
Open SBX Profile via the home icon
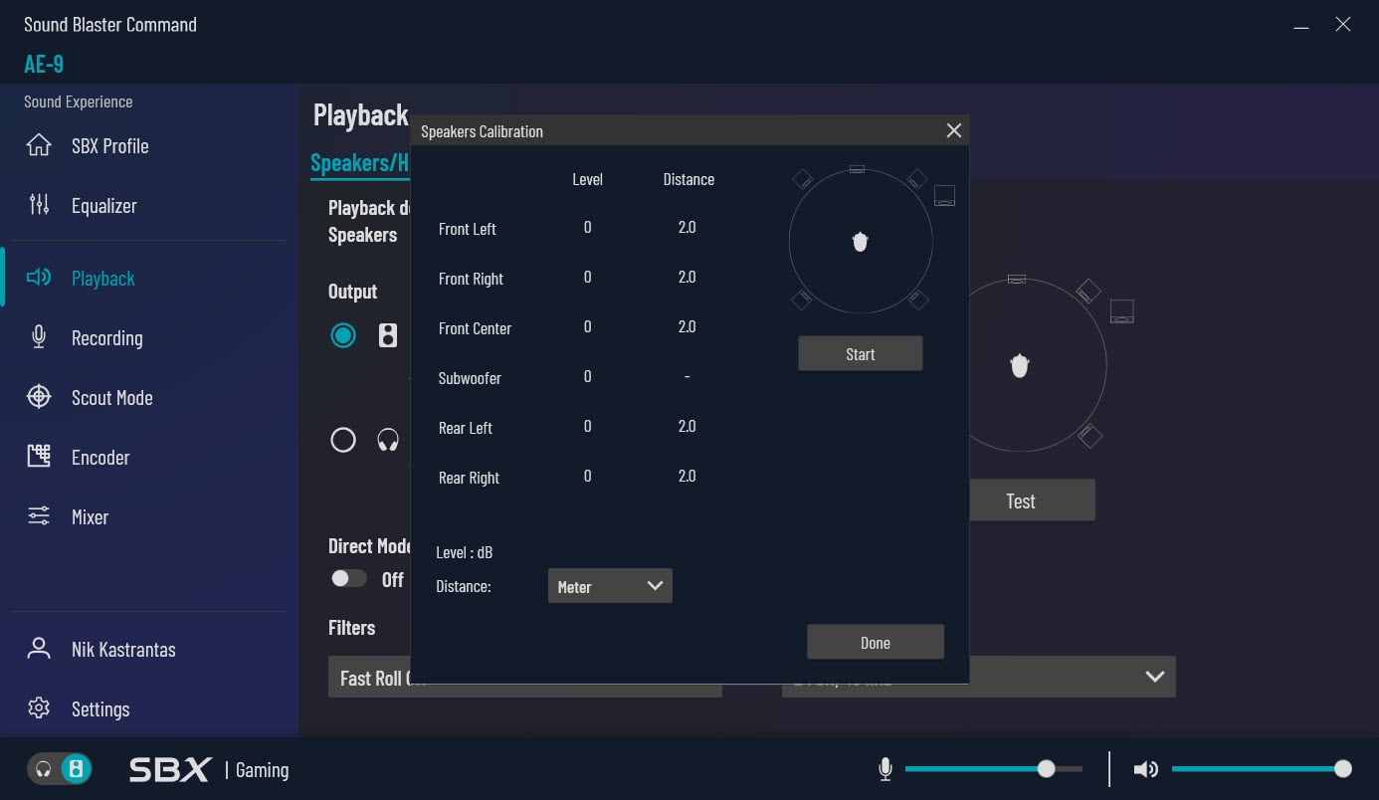[x=39, y=145]
